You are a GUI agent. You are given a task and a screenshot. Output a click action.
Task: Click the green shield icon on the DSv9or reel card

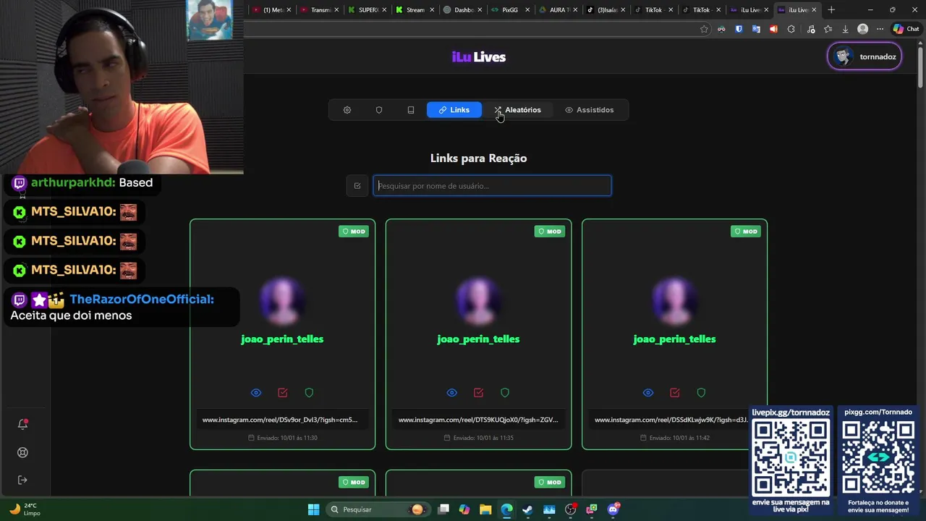[x=309, y=393]
